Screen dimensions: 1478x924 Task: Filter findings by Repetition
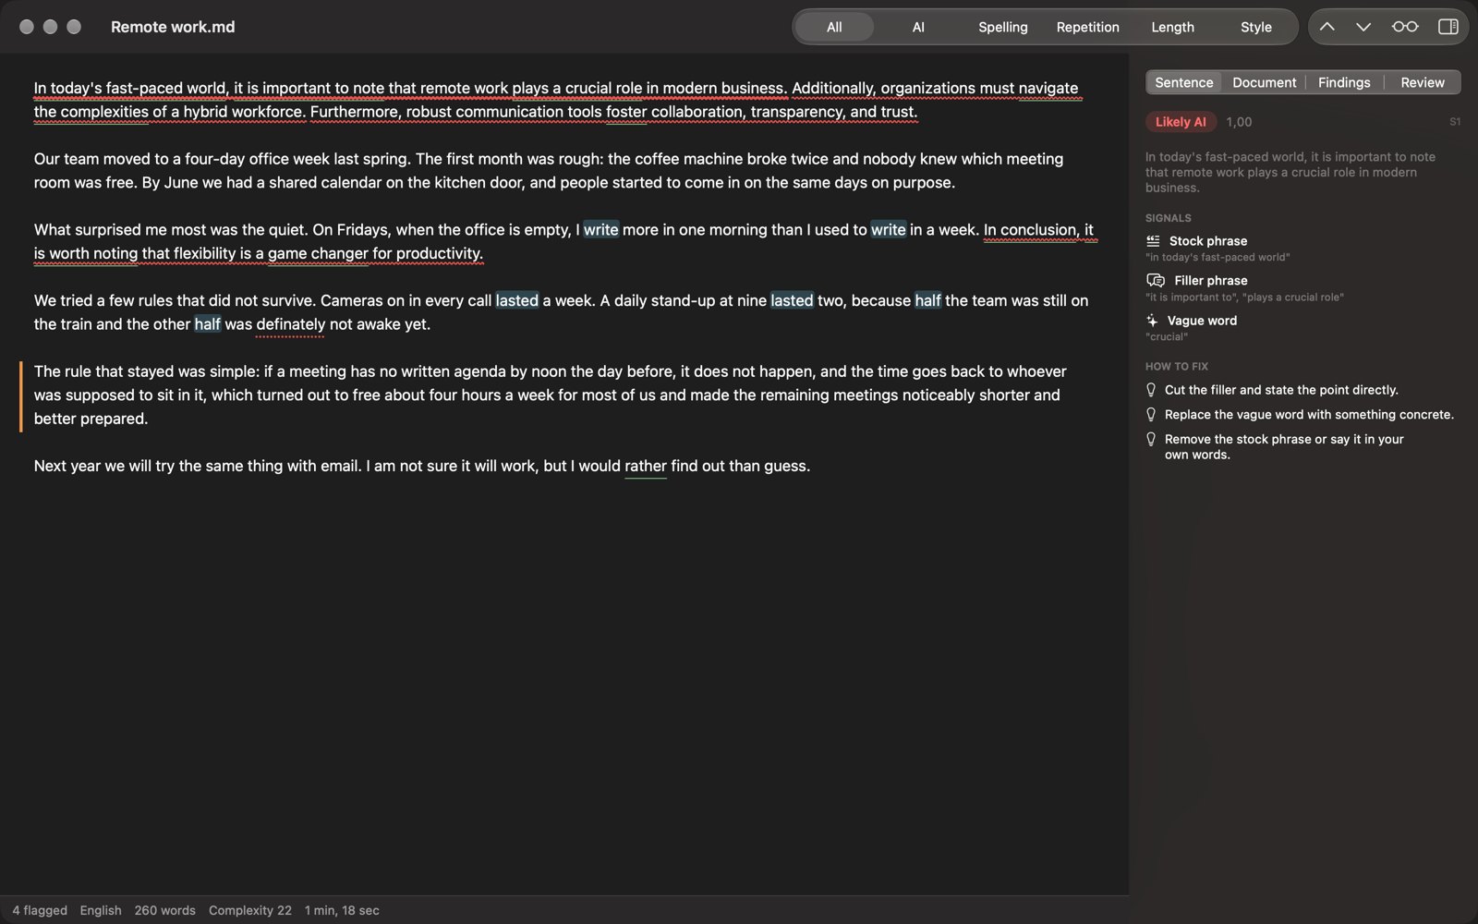(x=1088, y=27)
